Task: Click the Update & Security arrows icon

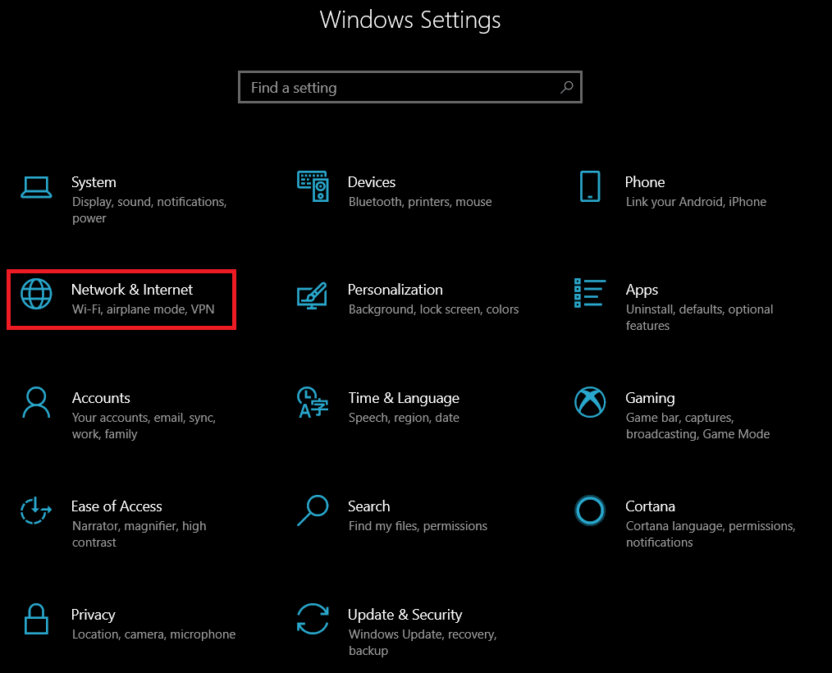Action: (313, 619)
